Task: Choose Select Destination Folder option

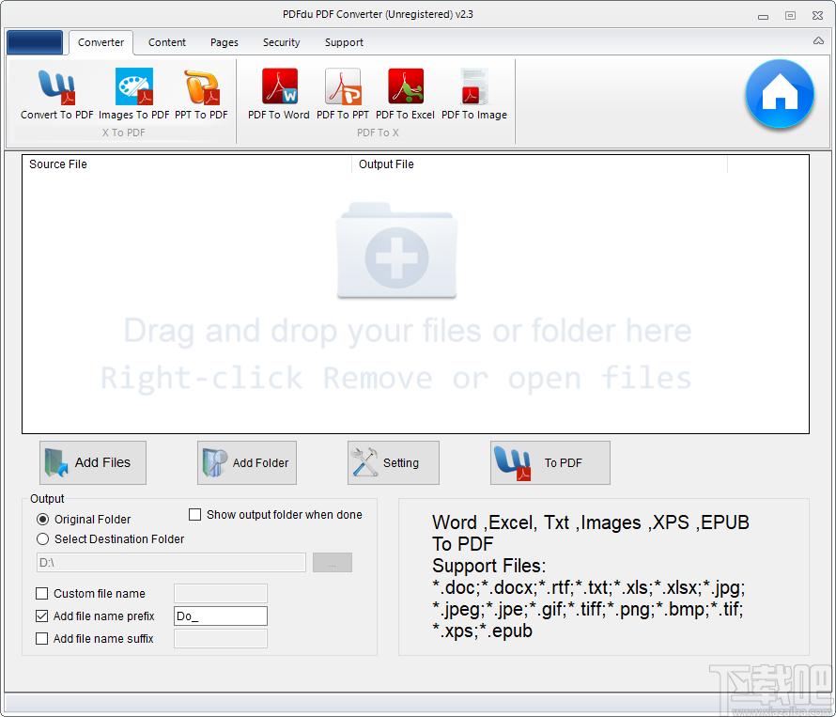Action: [42, 538]
